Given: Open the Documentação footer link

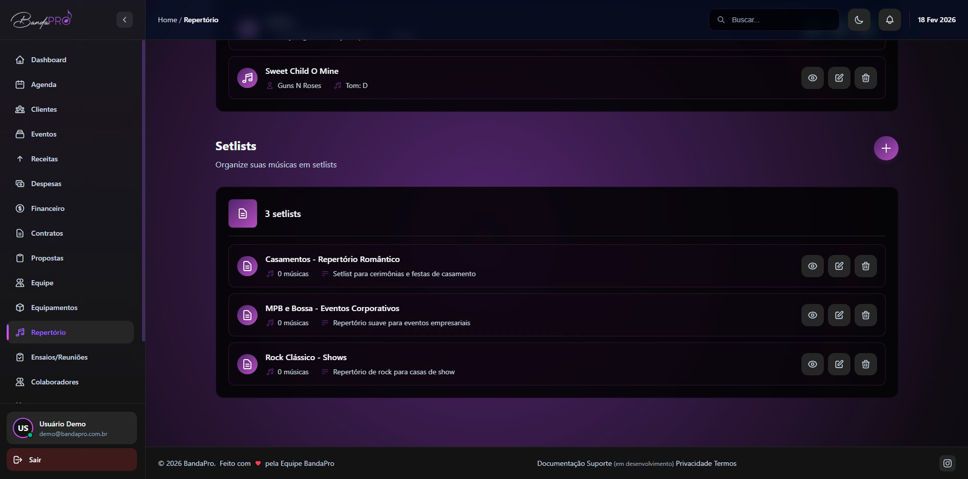Looking at the screenshot, I should (561, 463).
